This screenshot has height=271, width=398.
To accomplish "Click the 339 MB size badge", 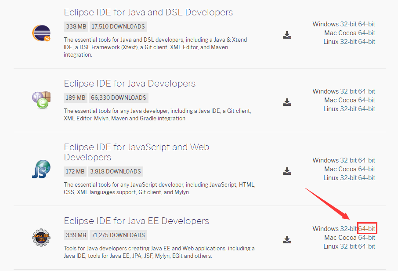I will pos(76,235).
